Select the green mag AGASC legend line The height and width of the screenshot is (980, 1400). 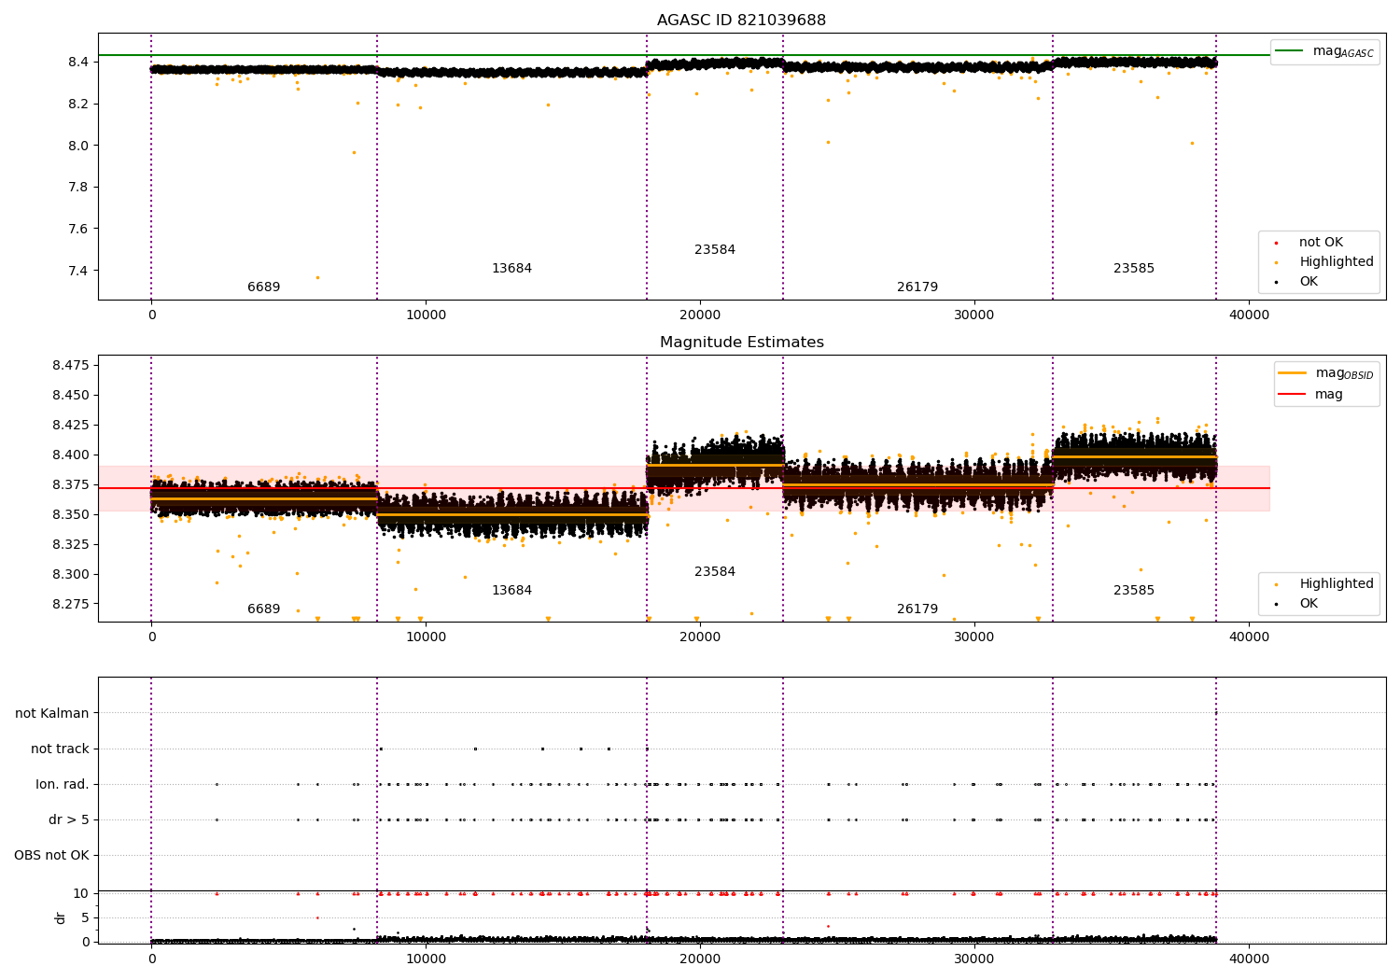pos(1290,51)
